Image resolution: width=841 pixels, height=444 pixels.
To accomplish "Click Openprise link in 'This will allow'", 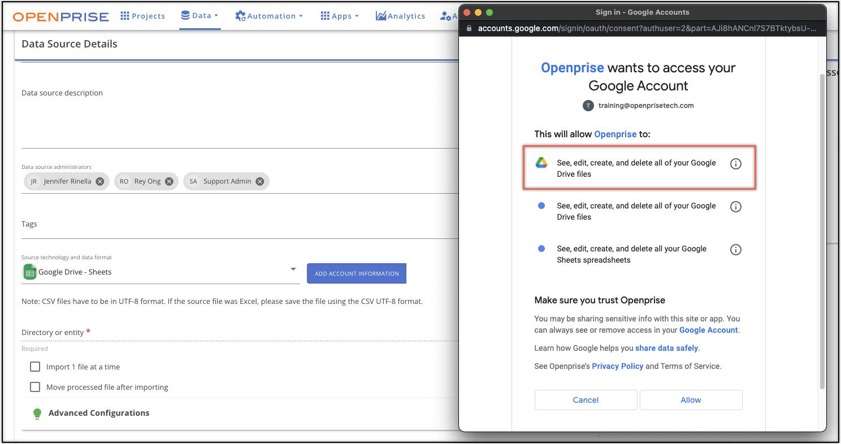I will [x=615, y=134].
